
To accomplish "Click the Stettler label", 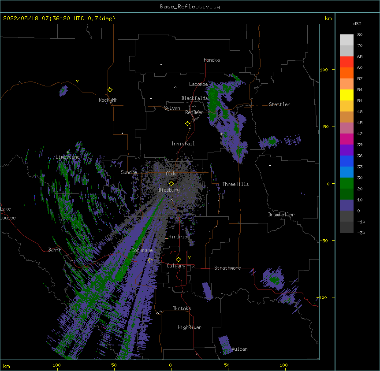I will [279, 104].
